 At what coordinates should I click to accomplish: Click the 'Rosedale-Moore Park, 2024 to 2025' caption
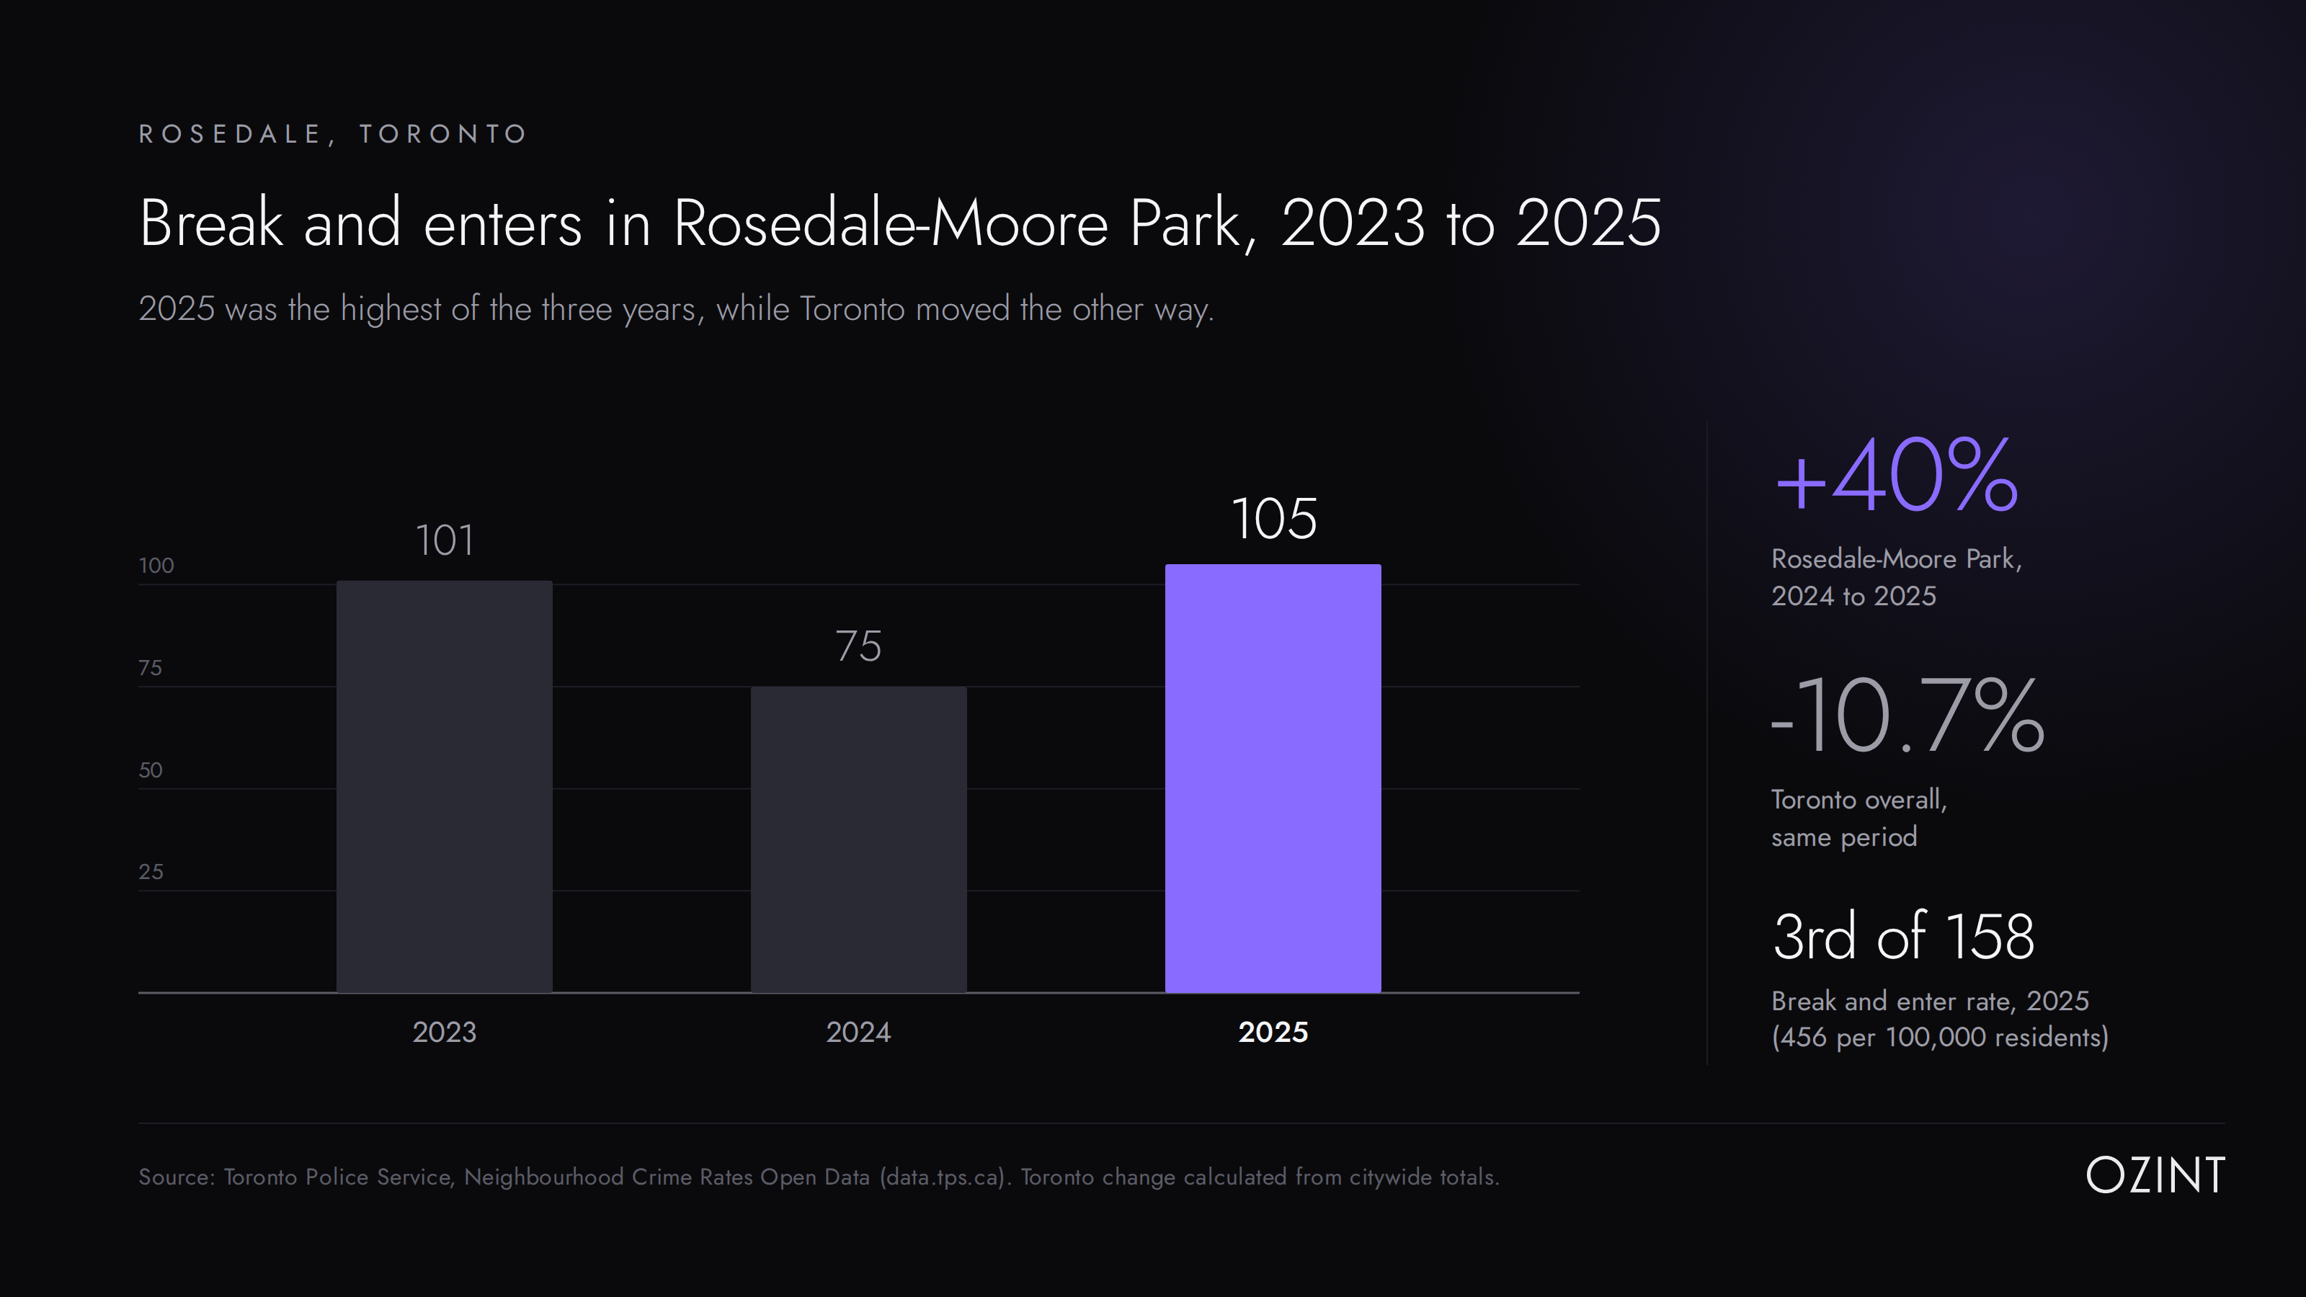coord(1896,577)
